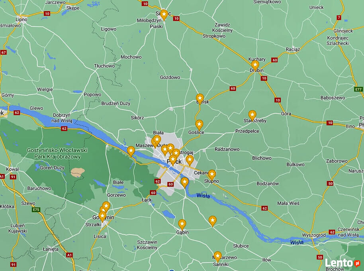This screenshot has width=364, height=271.
Task: Click the star marker at Sierpc
Action: 164,15
